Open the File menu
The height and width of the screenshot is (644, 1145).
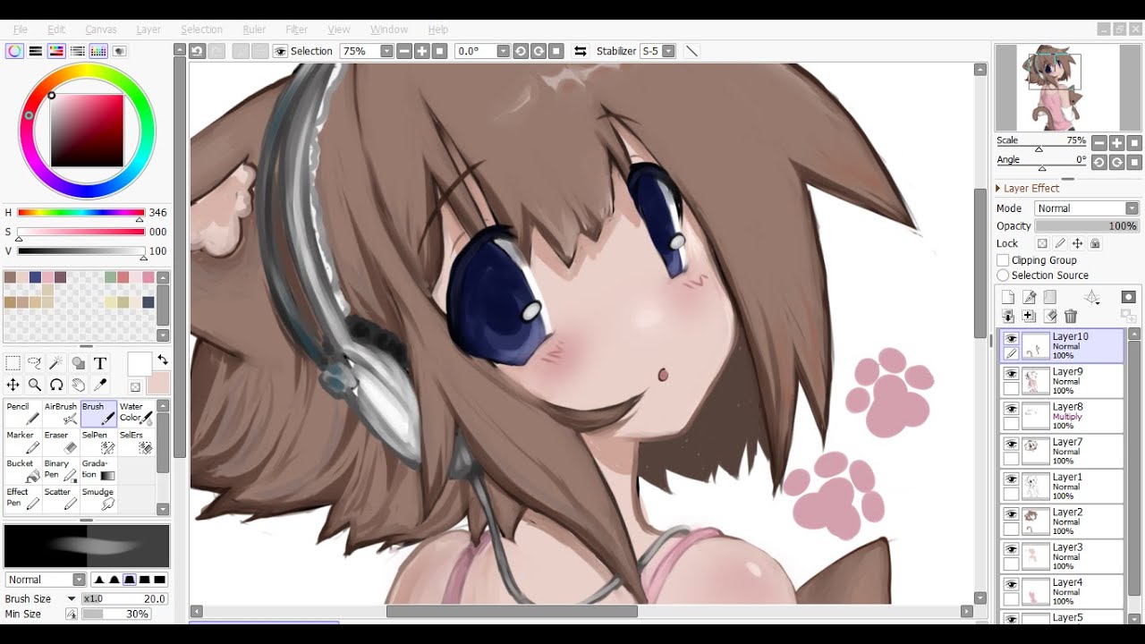point(20,30)
